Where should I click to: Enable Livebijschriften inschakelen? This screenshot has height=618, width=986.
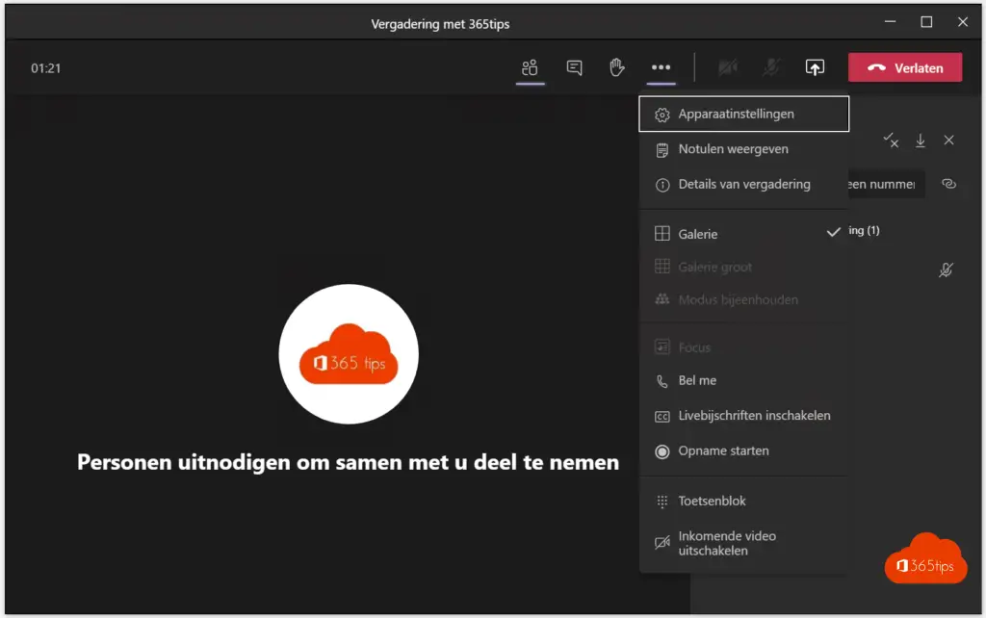coord(753,416)
